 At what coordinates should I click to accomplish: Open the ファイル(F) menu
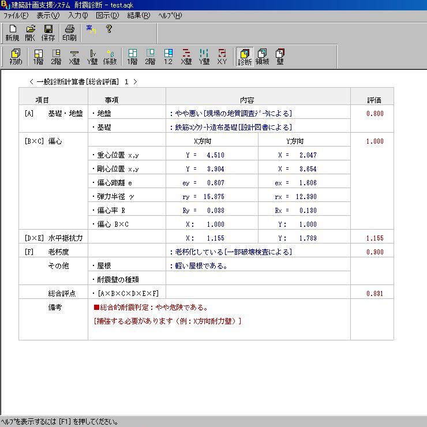[x=16, y=16]
